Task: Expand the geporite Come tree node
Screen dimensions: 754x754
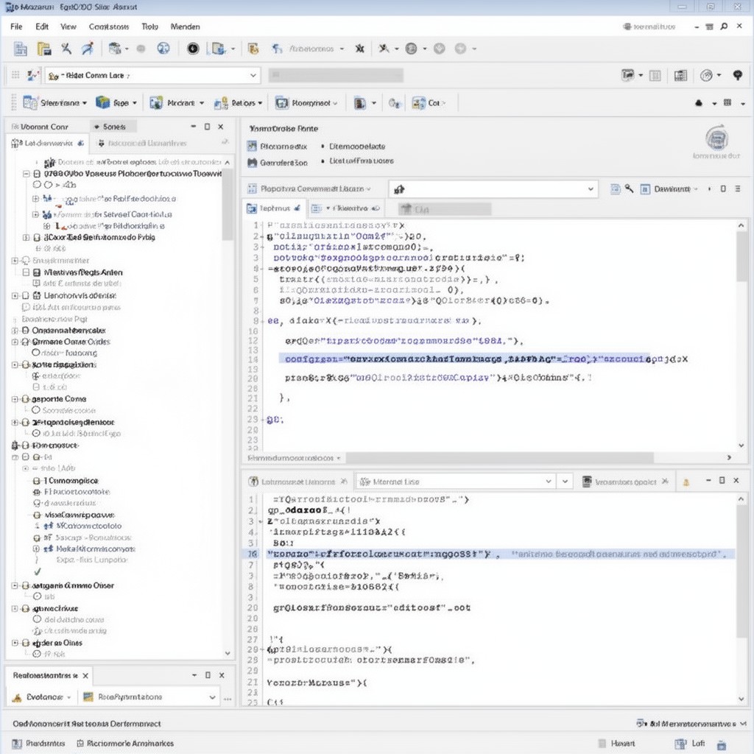Action: (x=15, y=399)
